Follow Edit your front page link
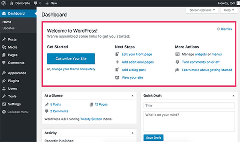 click(137, 54)
